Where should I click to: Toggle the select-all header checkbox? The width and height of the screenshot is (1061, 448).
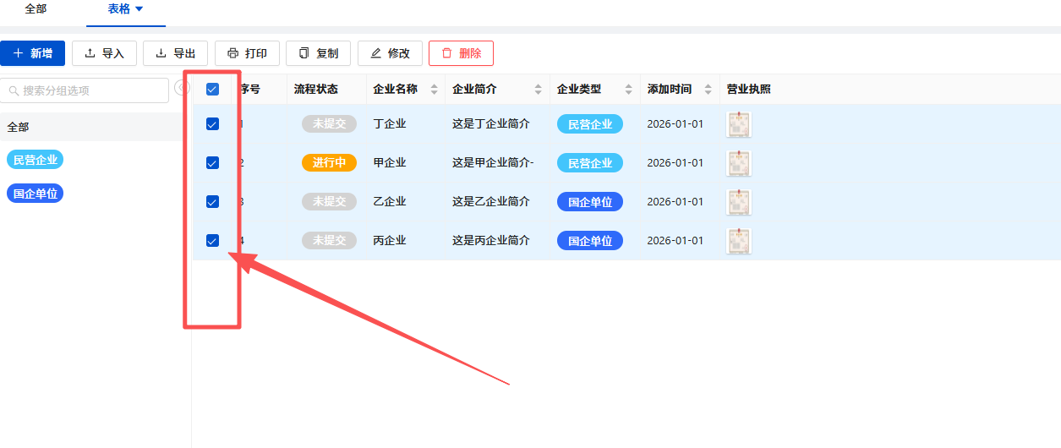212,89
